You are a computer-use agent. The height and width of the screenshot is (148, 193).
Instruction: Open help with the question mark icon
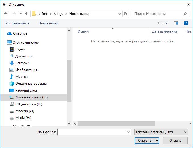[x=186, y=23]
